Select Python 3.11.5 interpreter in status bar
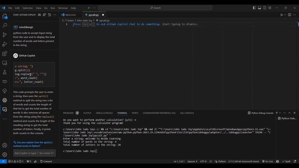 [244, 161]
